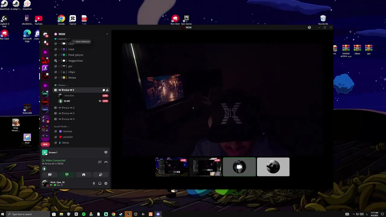Open citizen archive on desktop
This screenshot has height=217, width=386.
point(357,50)
